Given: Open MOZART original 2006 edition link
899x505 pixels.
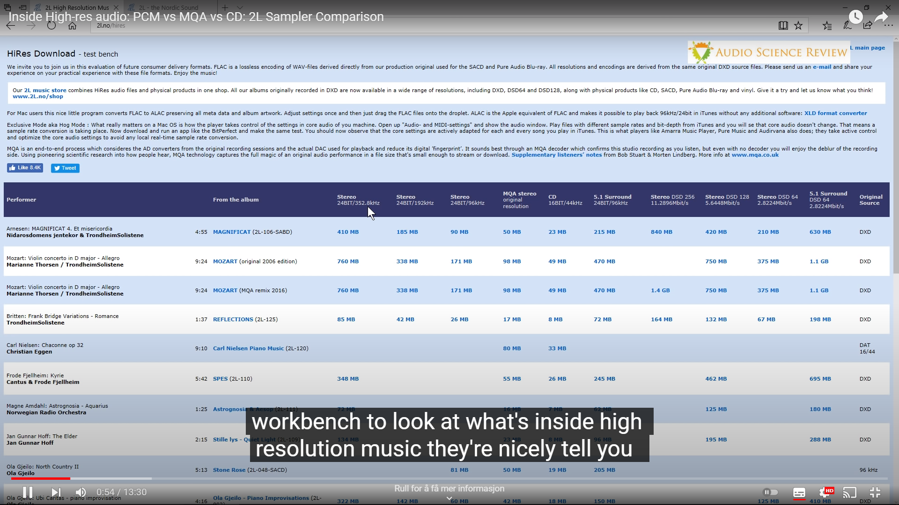Looking at the screenshot, I should point(225,261).
